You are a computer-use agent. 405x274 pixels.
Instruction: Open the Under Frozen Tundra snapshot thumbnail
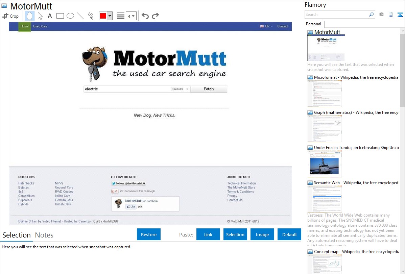click(325, 164)
